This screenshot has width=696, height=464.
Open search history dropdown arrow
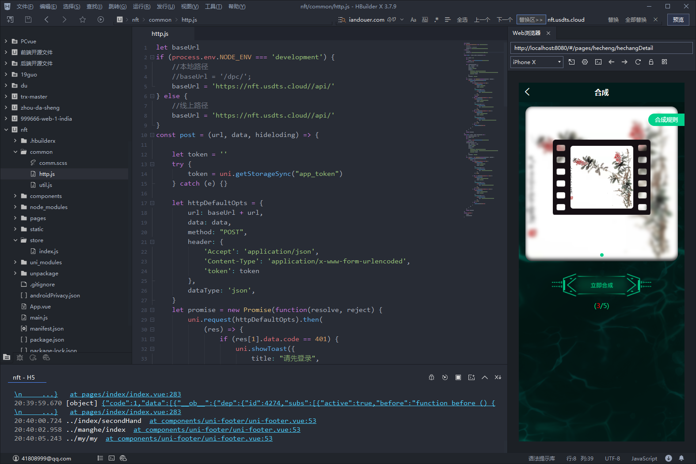point(402,19)
